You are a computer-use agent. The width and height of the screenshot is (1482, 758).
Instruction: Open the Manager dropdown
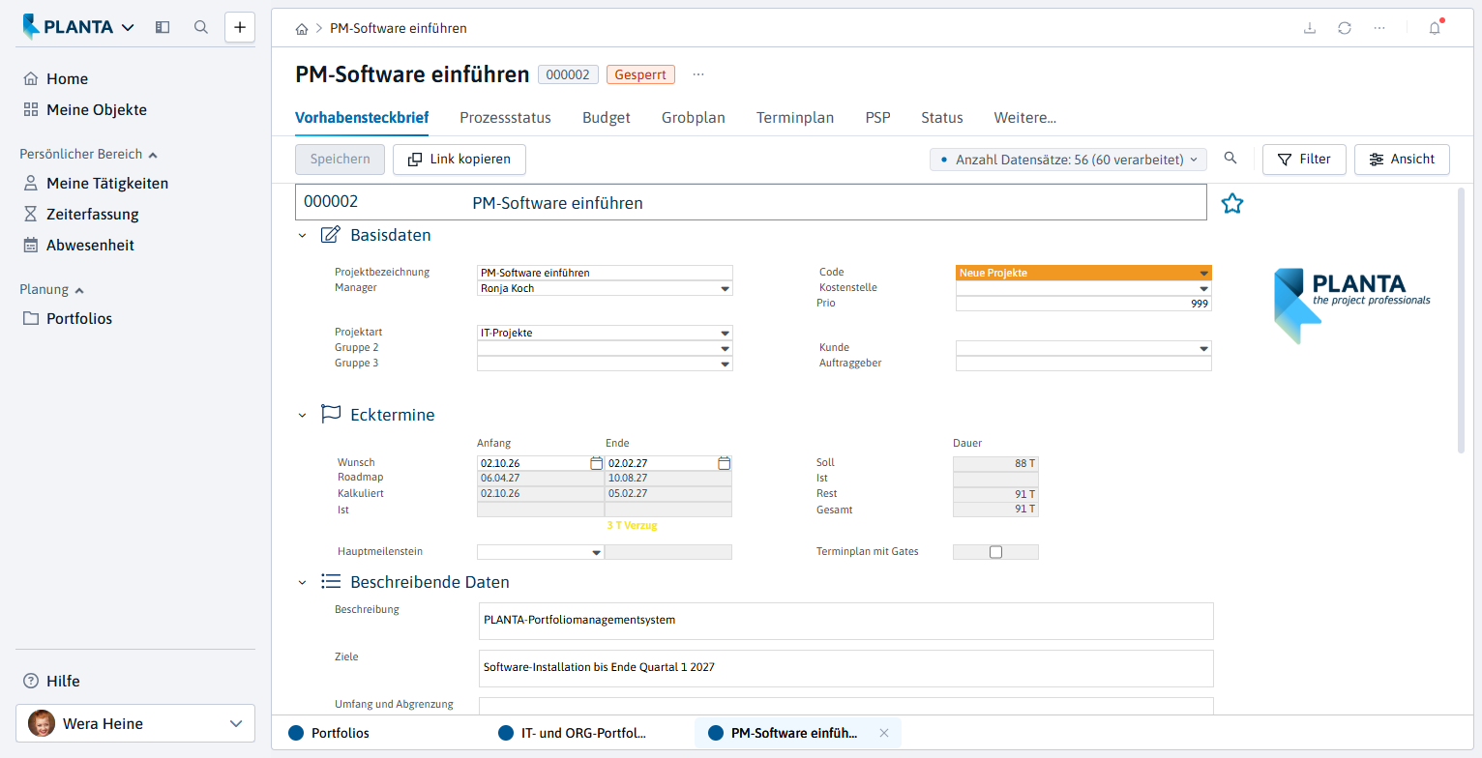click(726, 288)
